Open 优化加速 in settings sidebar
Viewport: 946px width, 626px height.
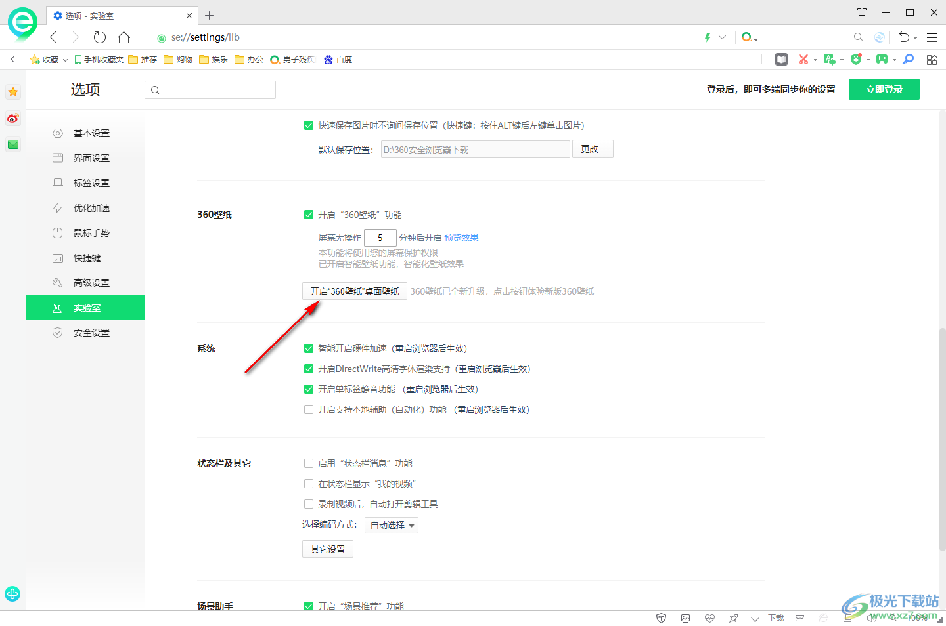coord(85,208)
